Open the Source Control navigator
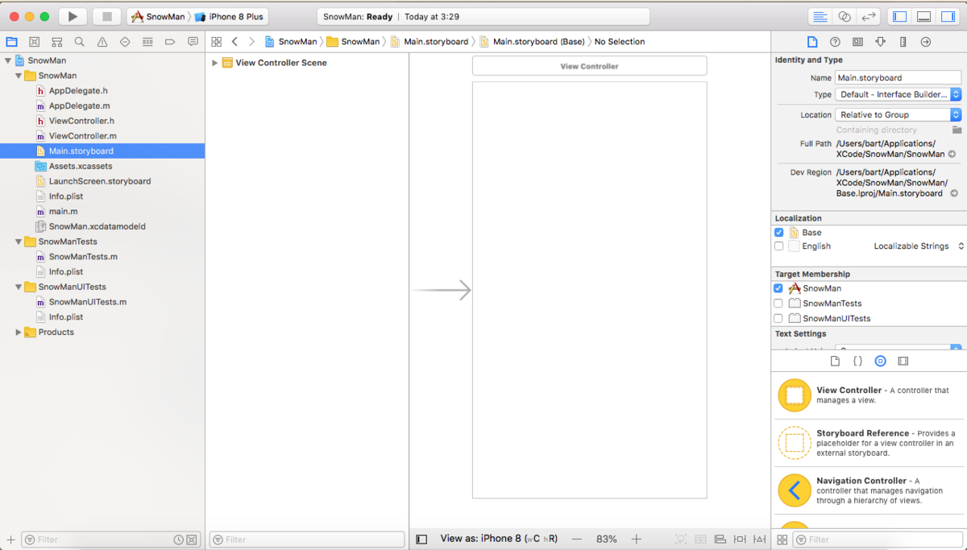Image resolution: width=967 pixels, height=550 pixels. [x=34, y=41]
